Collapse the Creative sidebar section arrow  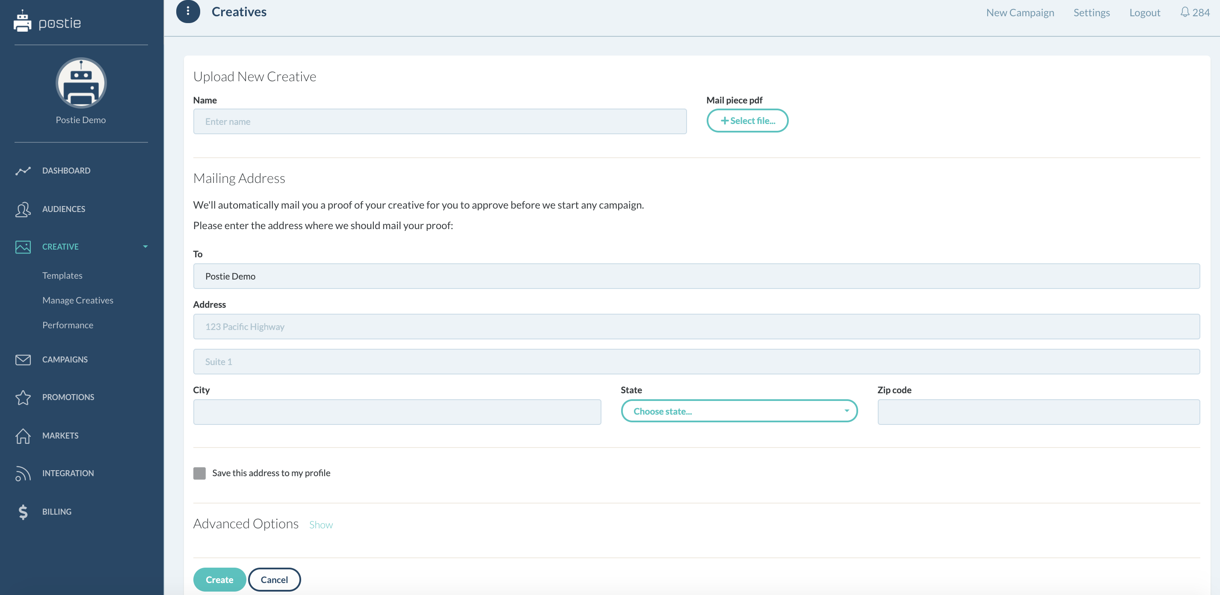(145, 247)
